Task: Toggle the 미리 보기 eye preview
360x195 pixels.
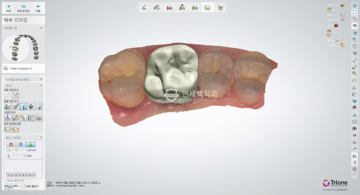Action: pos(23,8)
